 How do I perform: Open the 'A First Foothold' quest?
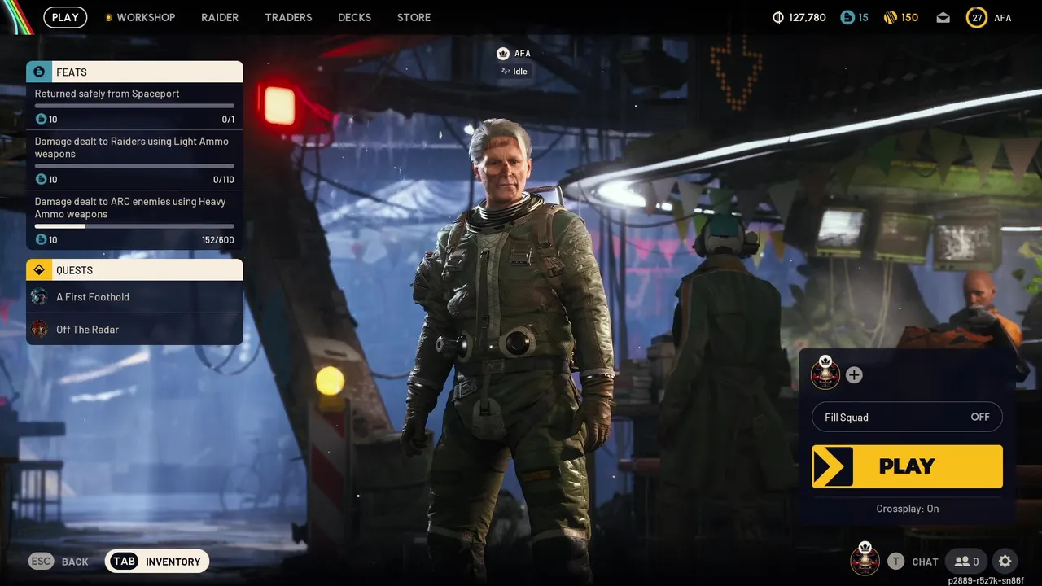134,297
